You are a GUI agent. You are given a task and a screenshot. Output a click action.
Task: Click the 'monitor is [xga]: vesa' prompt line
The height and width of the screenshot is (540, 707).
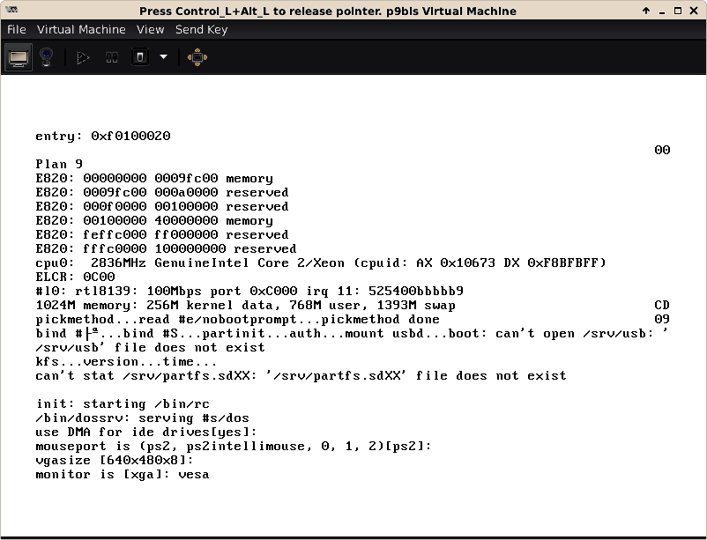click(x=122, y=474)
